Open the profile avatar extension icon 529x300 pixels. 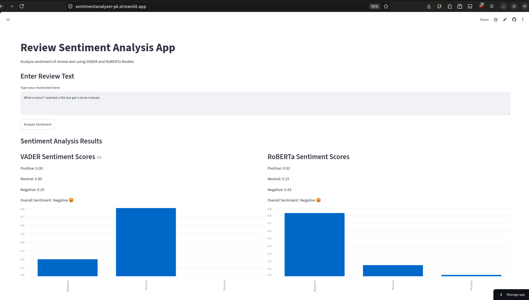(x=439, y=6)
